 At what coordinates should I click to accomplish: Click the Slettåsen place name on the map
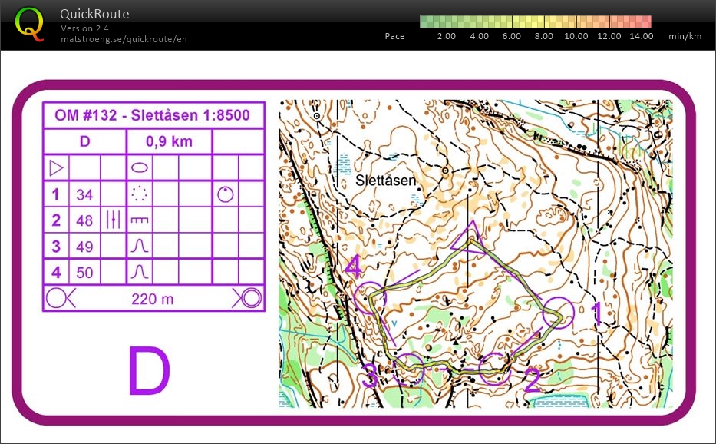(387, 180)
